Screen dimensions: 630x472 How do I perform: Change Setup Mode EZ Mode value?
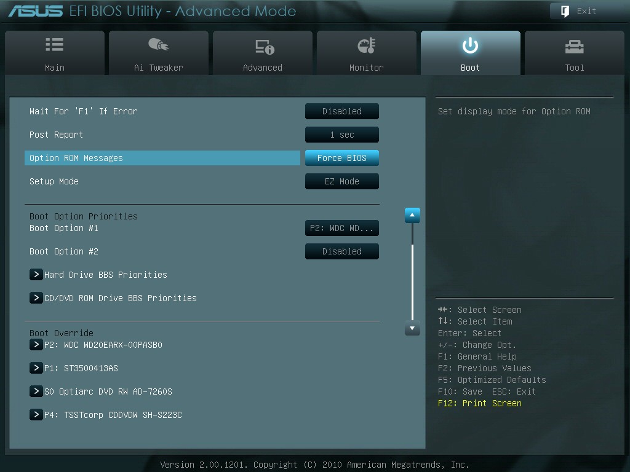click(342, 181)
